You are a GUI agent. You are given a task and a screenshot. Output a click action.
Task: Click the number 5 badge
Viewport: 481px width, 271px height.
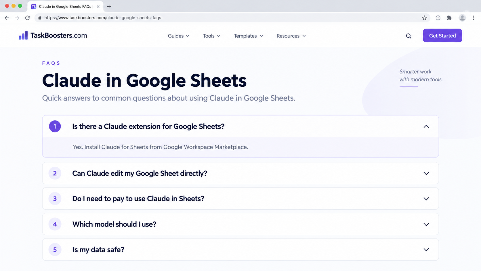point(55,250)
